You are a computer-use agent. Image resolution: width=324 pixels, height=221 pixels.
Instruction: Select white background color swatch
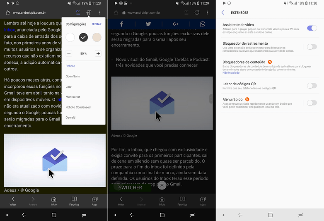coord(70,37)
